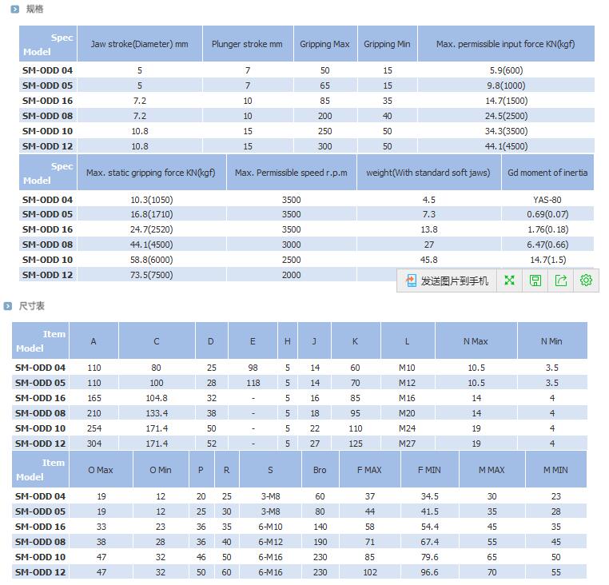Select the inertia value 6.47(0.66)

[x=547, y=245]
